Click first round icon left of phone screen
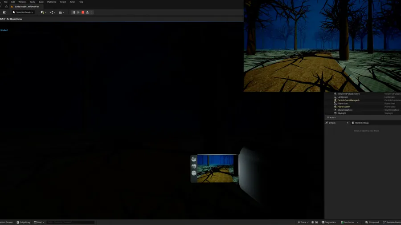 pos(194,159)
